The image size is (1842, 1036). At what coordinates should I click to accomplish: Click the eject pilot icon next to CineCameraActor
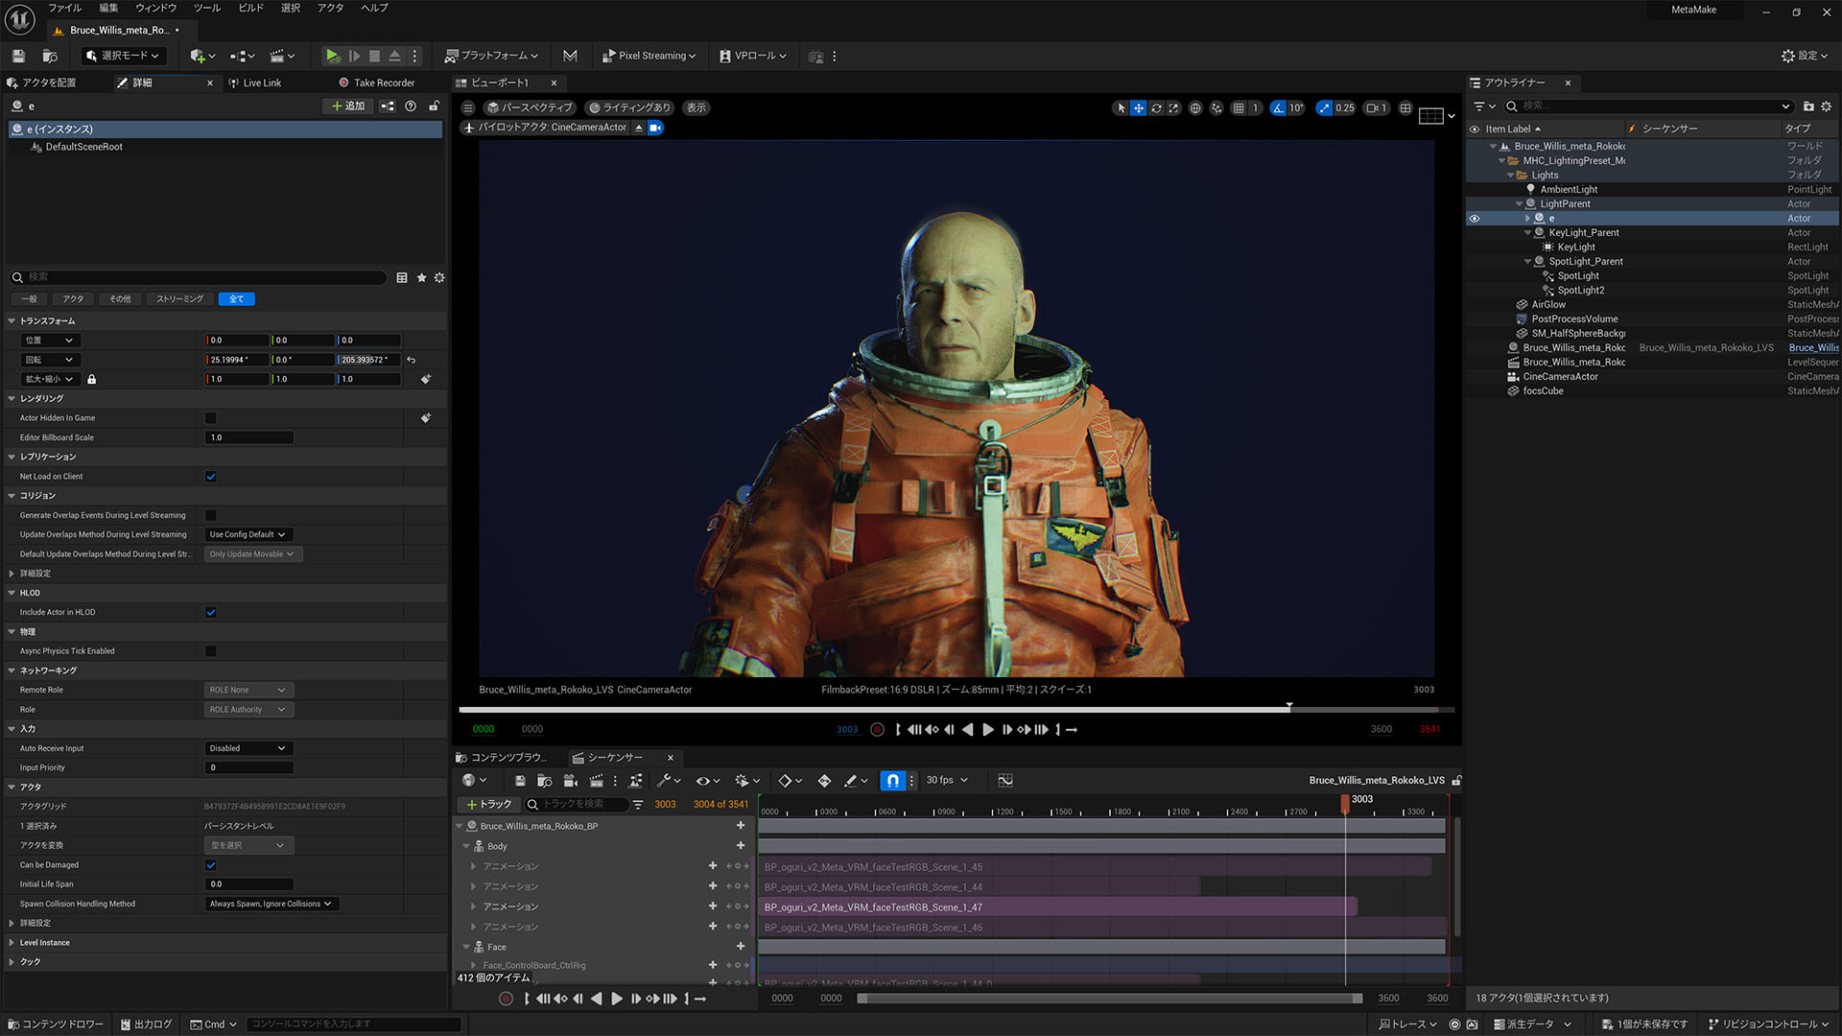point(639,128)
